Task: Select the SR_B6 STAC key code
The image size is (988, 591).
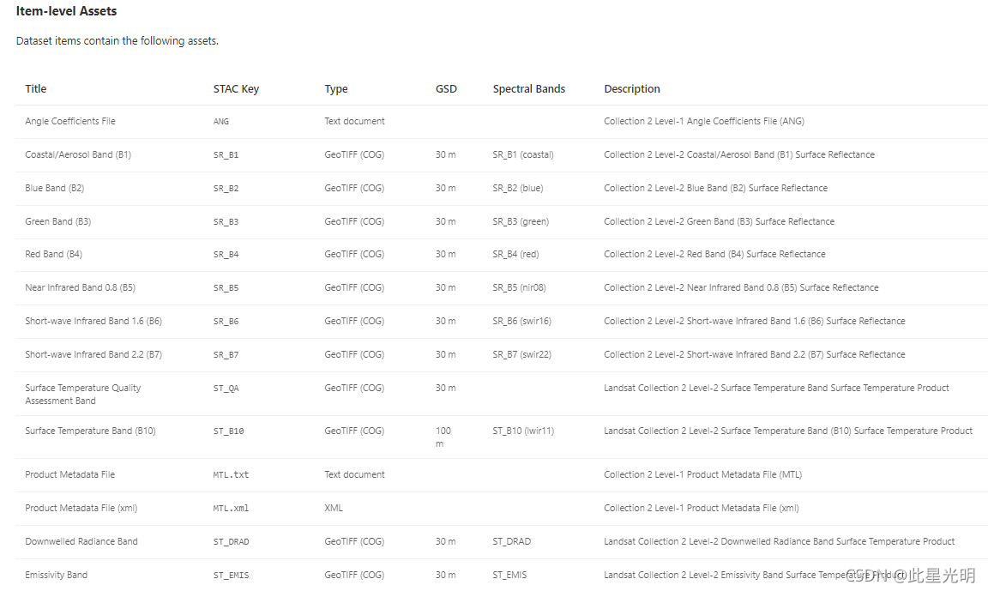Action: coord(226,322)
